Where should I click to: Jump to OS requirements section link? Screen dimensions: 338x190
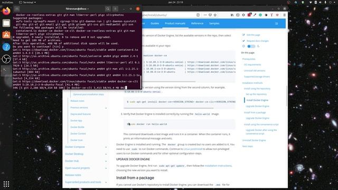tap(252, 64)
